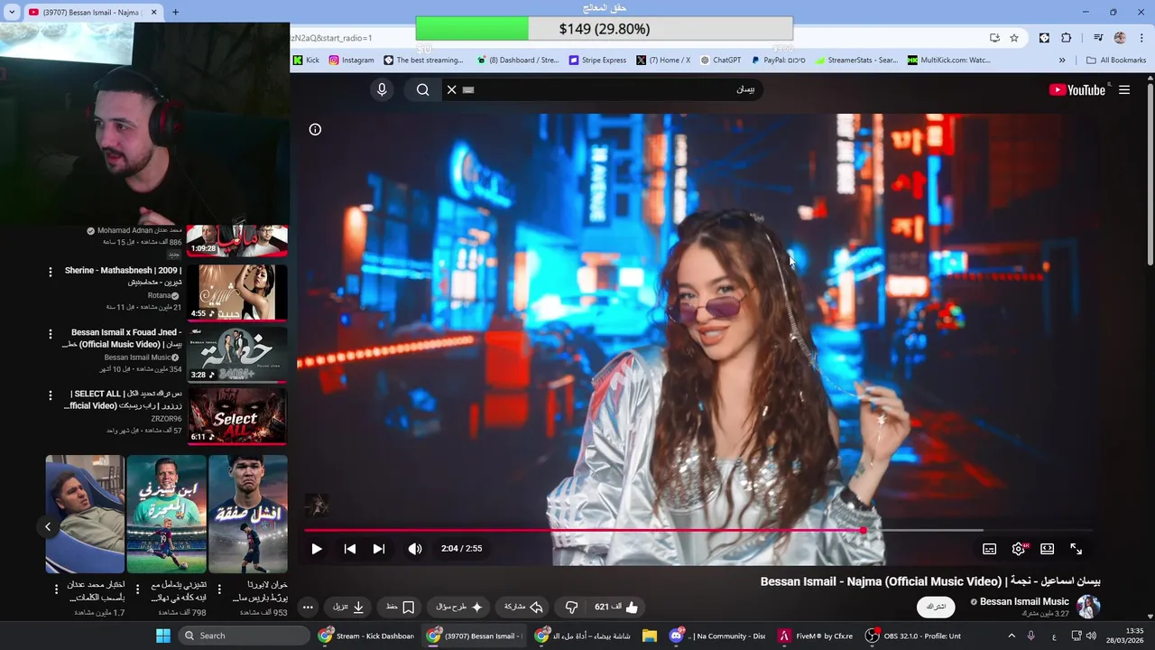Download the video with download button

(x=349, y=607)
